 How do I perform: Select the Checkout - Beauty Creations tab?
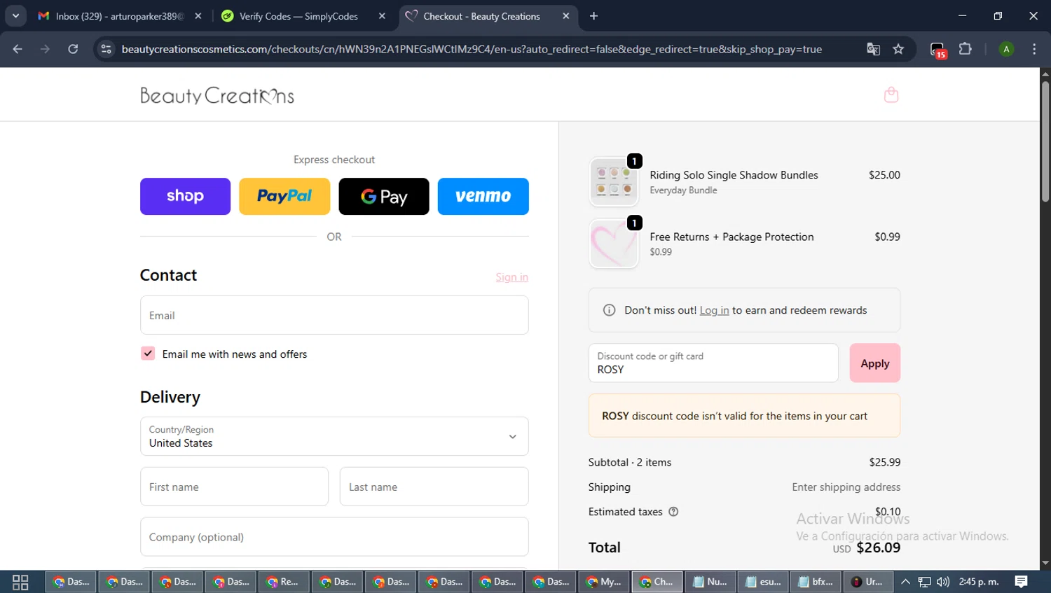487,16
